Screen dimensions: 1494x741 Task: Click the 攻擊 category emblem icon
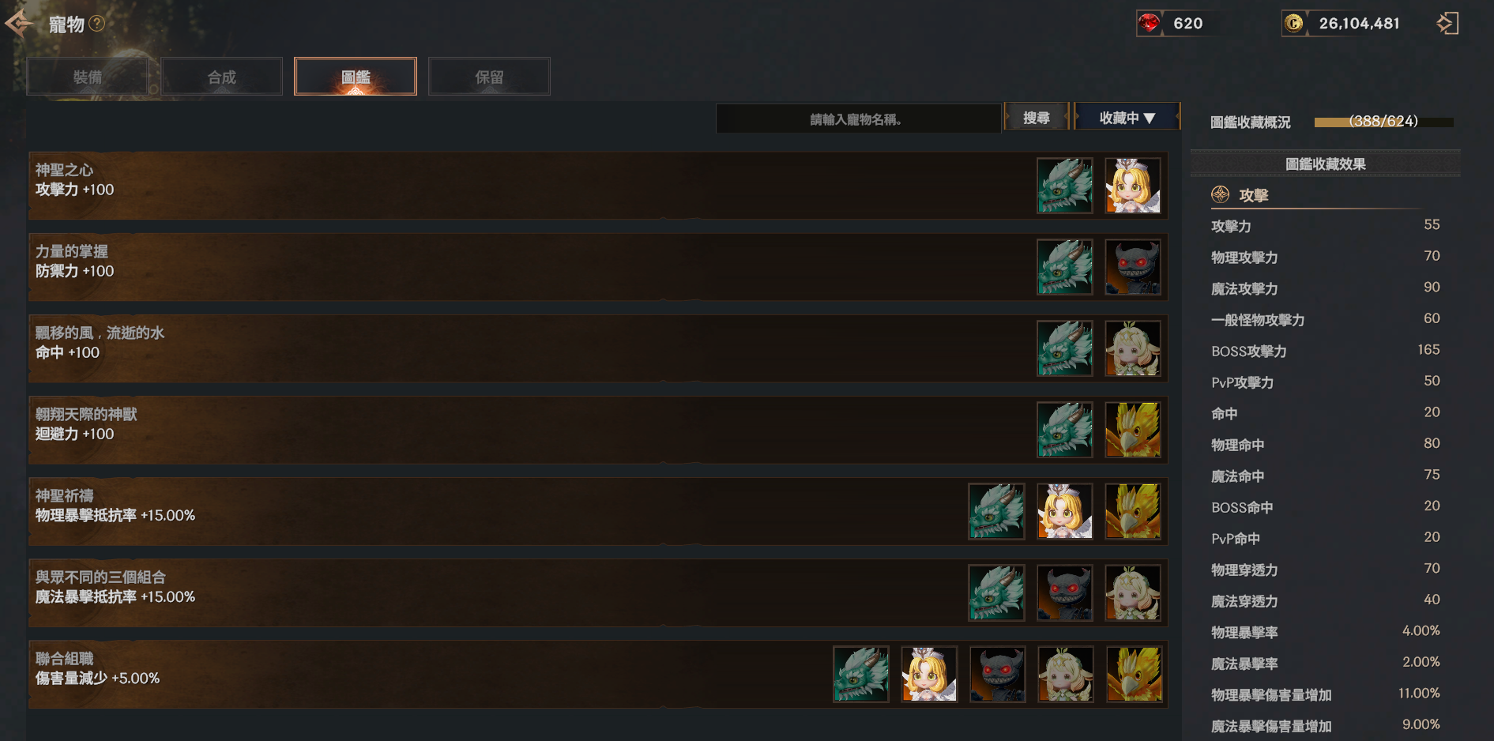(x=1221, y=194)
